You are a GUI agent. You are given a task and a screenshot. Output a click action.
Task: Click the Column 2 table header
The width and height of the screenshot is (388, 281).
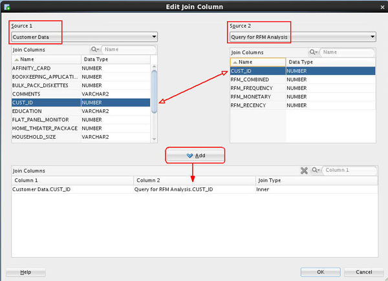point(195,180)
